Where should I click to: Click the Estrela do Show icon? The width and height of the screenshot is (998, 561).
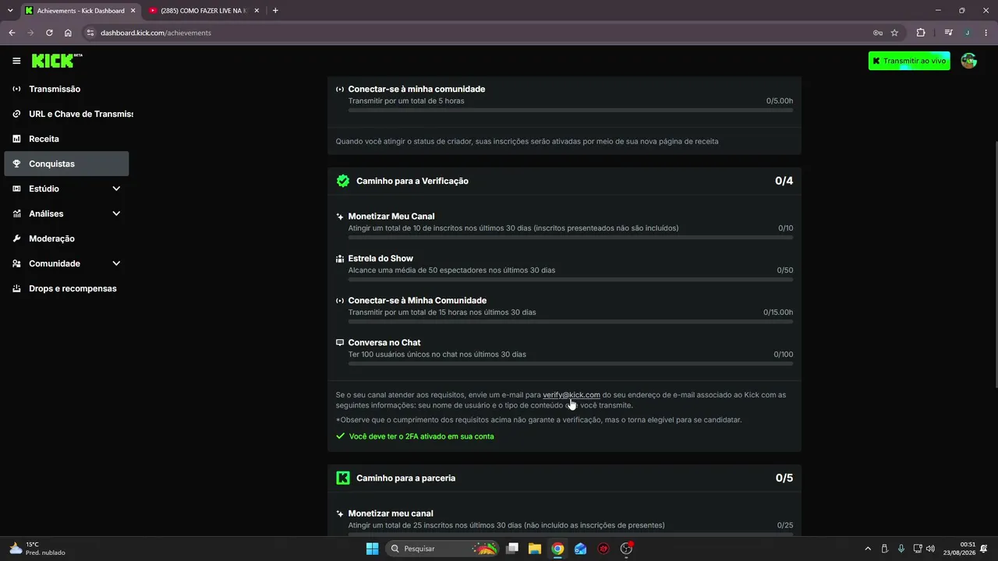tap(340, 259)
